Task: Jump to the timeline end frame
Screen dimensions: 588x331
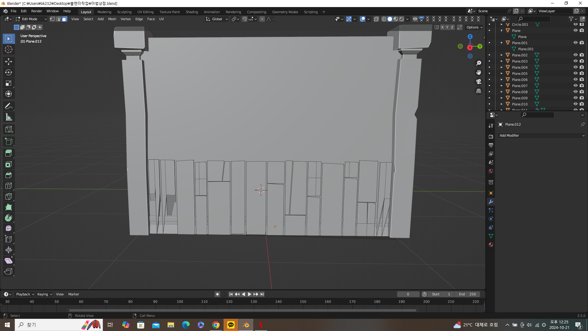Action: click(x=262, y=294)
